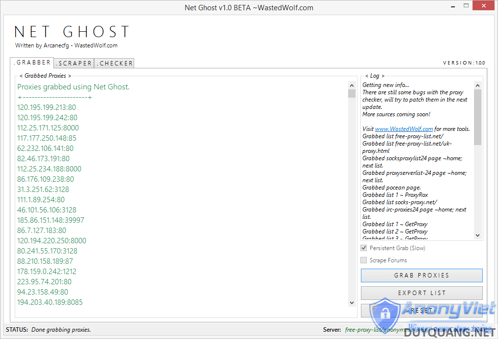
Task: Toggle the Persistent Grab (Slow) checkbox
Action: 364,248
